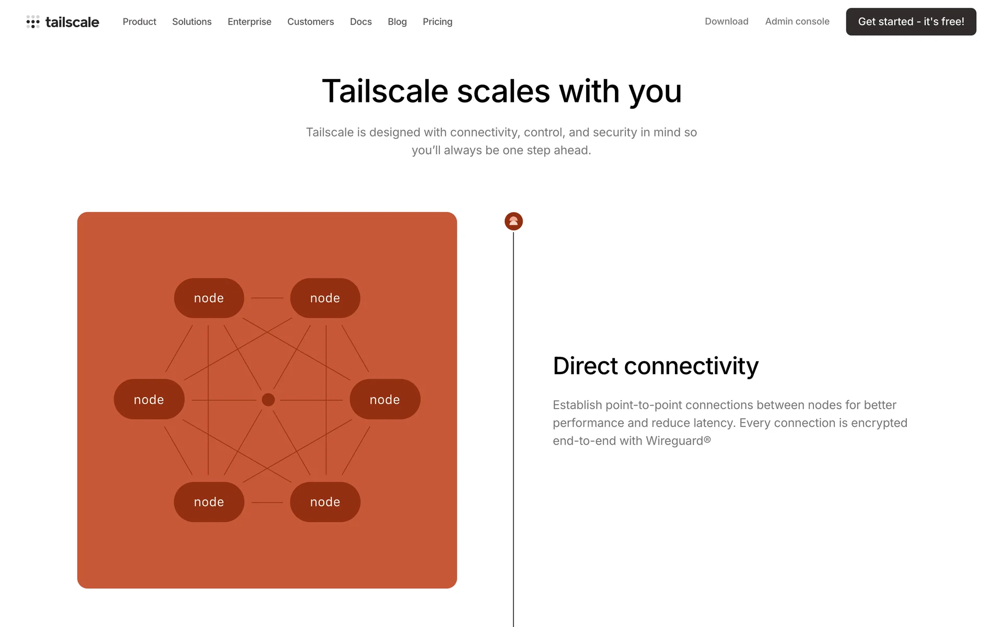Click the orange mesh diagram card
1003x627 pixels.
pos(267,554)
